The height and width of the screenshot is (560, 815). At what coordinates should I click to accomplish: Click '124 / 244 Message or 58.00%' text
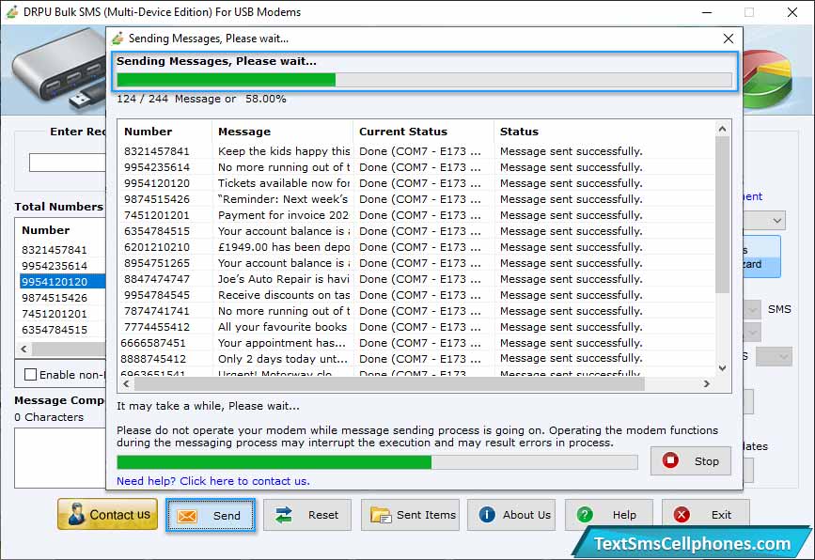point(201,99)
